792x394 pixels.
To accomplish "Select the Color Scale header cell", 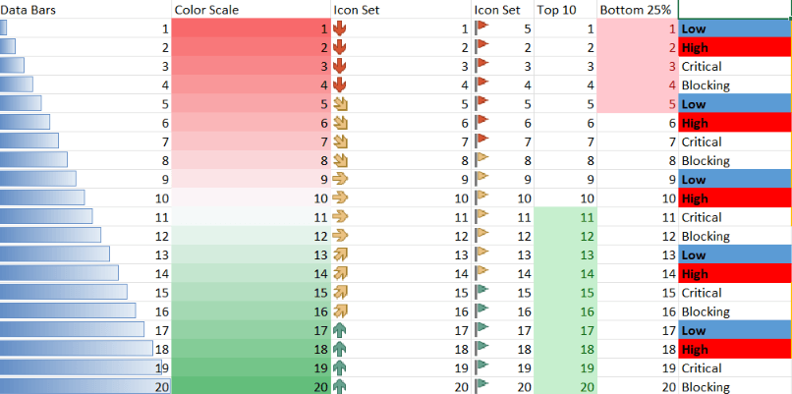I will pyautogui.click(x=251, y=9).
